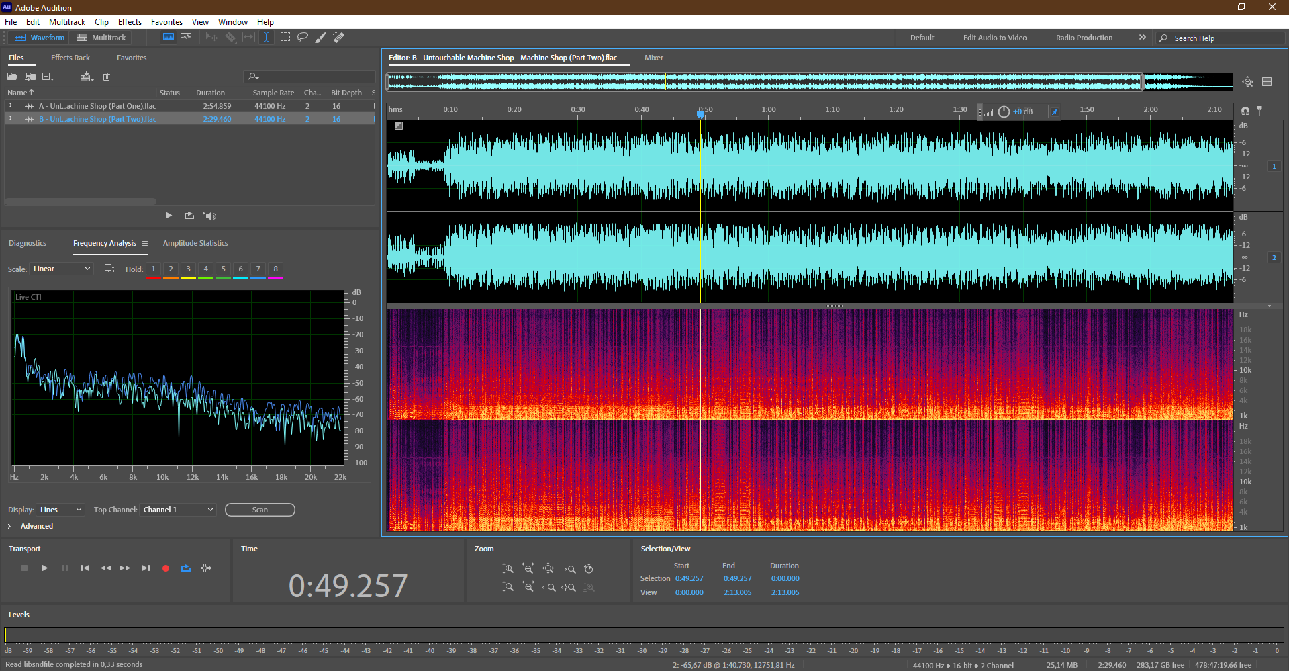The image size is (1289, 671).
Task: Open Insert into Multitrack dropdown
Action: (86, 77)
